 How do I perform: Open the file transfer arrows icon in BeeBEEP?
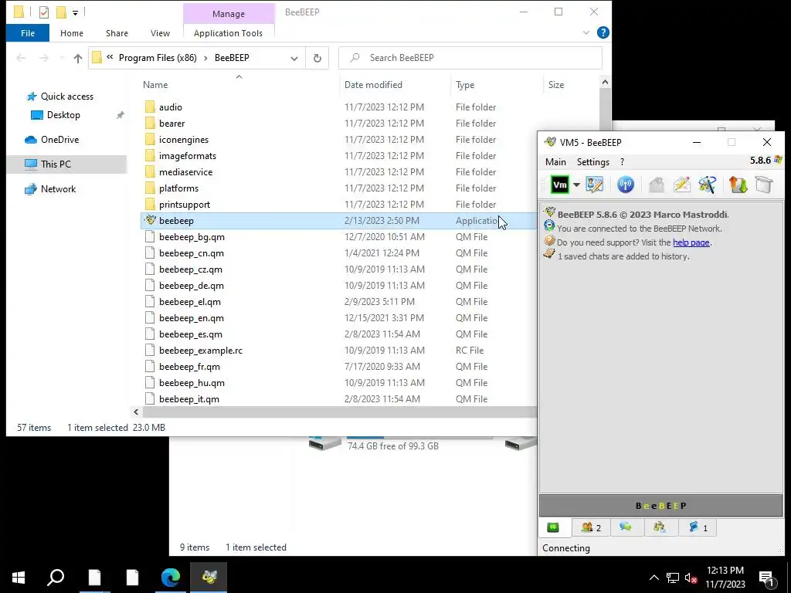tap(738, 185)
